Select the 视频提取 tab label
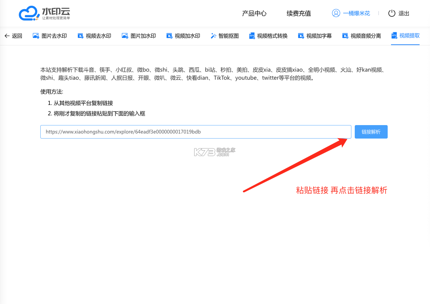430x304 pixels. (410, 35)
